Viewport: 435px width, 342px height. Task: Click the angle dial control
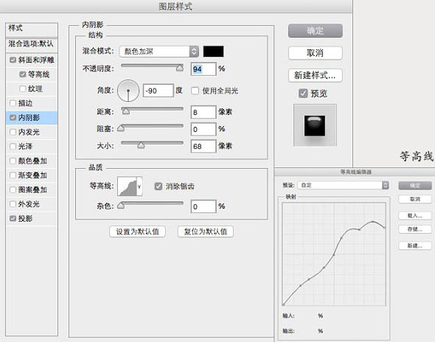(128, 91)
